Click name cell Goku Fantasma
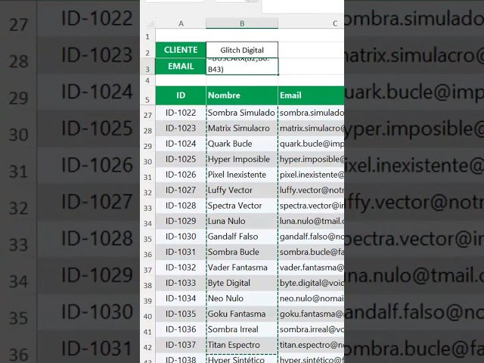Screen dimensions: 484x363 [x=242, y=314]
